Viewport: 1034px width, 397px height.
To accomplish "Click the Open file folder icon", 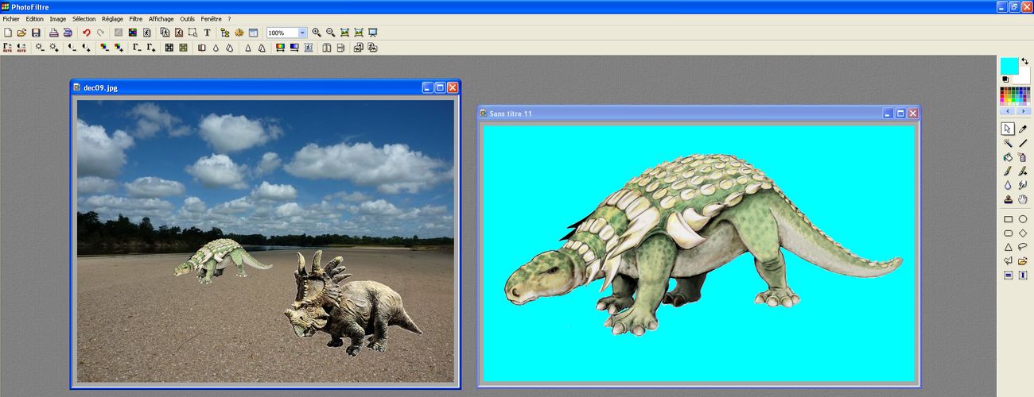I will point(21,33).
